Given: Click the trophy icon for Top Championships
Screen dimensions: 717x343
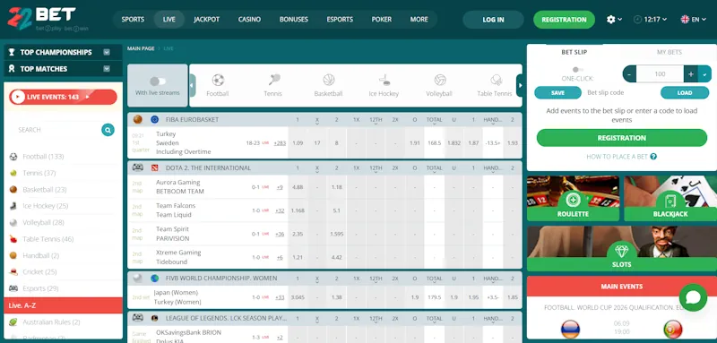Looking at the screenshot, I should tap(12, 52).
